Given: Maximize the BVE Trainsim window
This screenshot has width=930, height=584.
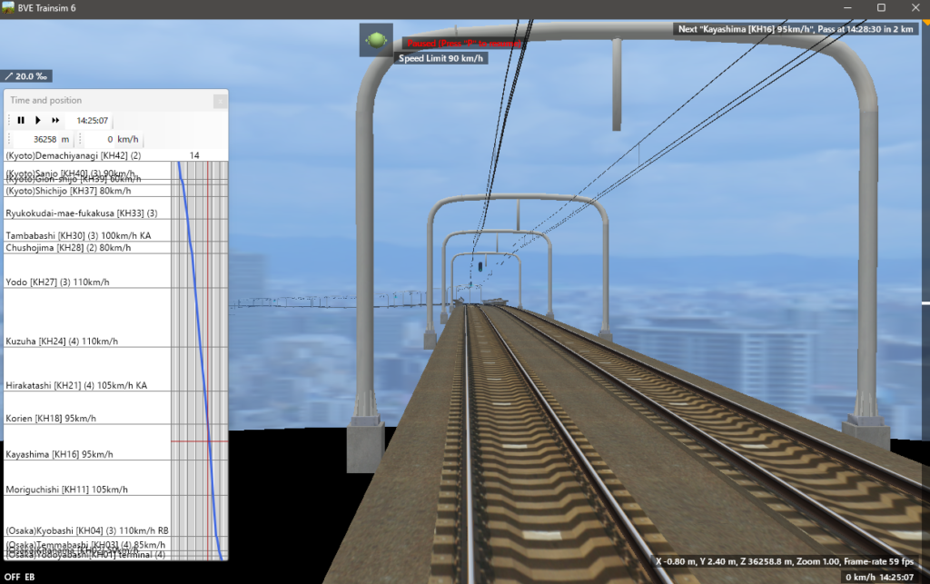Looking at the screenshot, I should [x=880, y=7].
